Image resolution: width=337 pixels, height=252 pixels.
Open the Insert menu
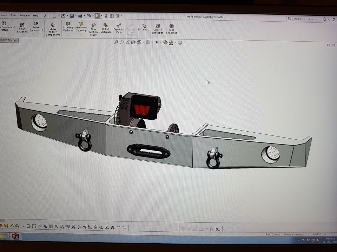pos(4,15)
